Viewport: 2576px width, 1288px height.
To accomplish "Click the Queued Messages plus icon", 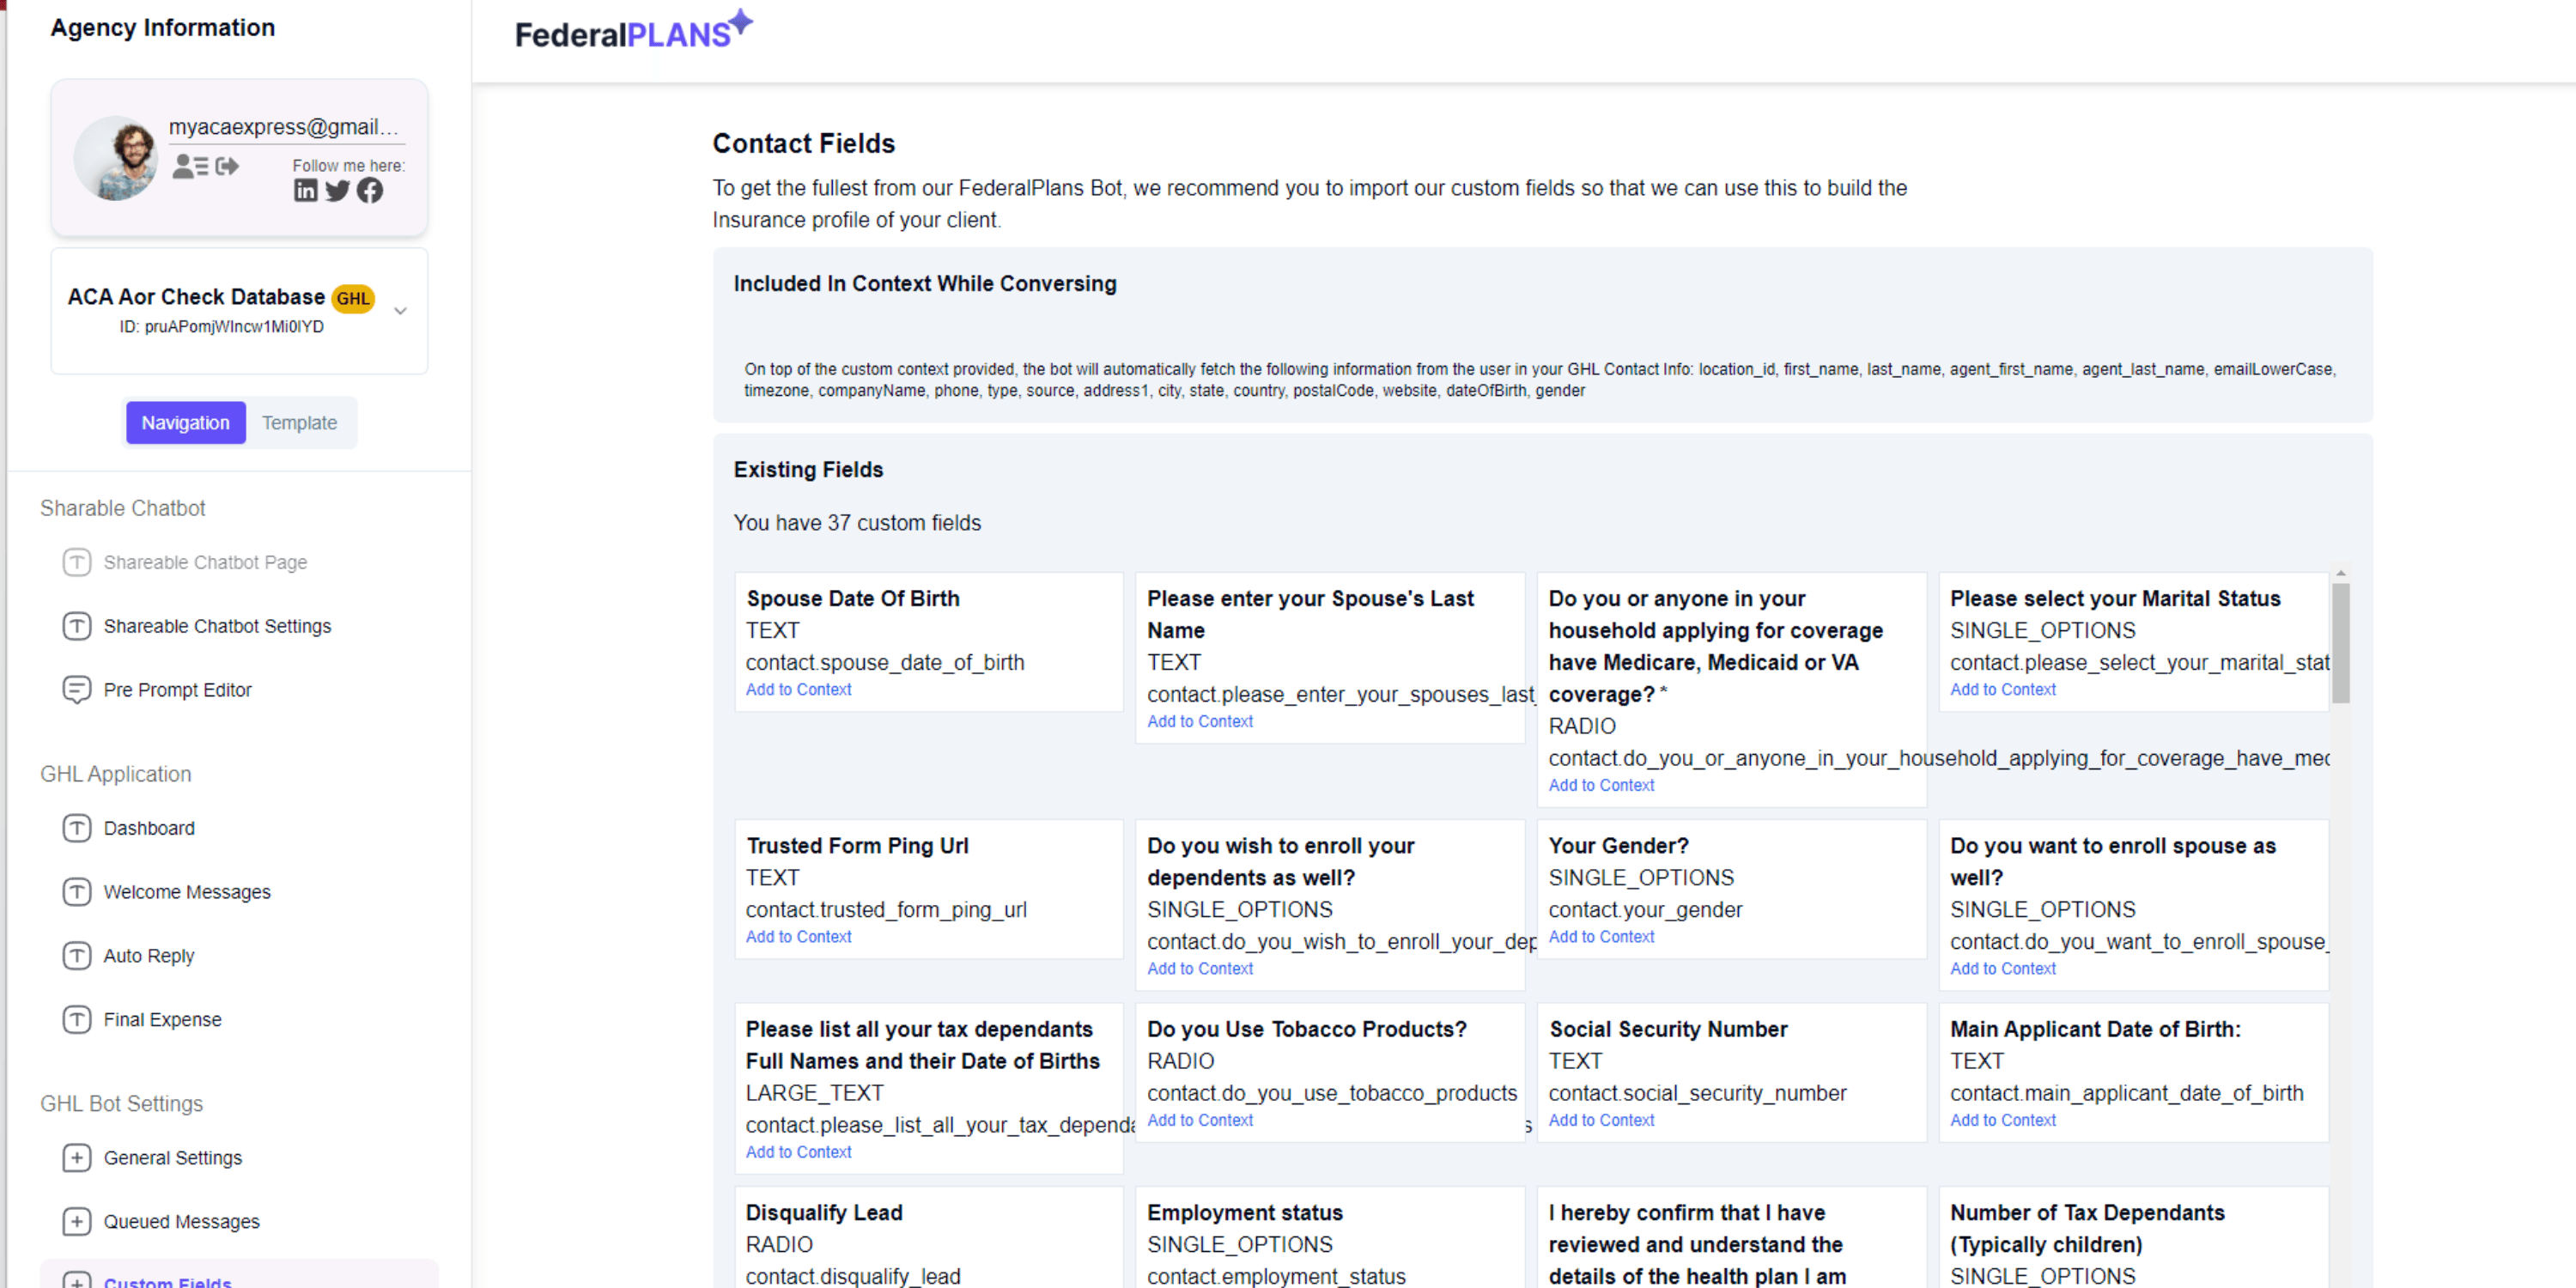I will point(77,1222).
